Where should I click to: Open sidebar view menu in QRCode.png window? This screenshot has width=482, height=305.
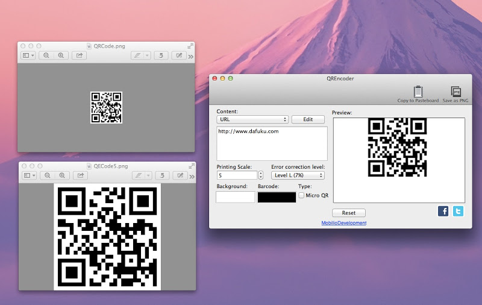point(28,55)
